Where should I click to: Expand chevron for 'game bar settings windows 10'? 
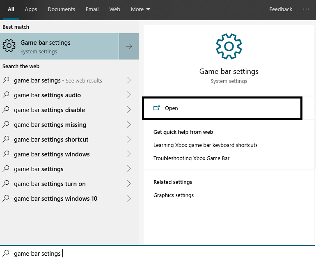point(129,198)
